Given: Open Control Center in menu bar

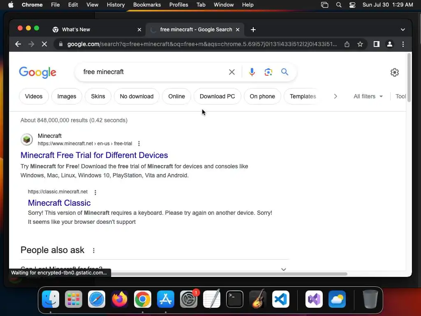Looking at the screenshot, I should tap(352, 5).
